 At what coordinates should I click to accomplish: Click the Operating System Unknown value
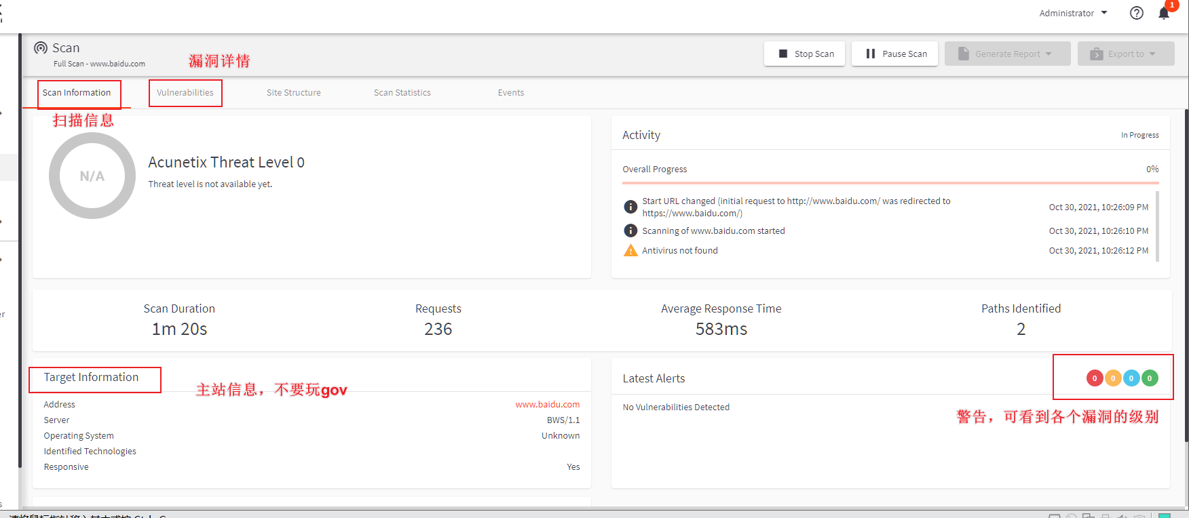pos(561,436)
